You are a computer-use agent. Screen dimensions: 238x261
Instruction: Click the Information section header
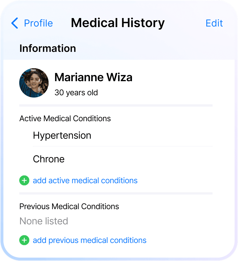click(47, 48)
